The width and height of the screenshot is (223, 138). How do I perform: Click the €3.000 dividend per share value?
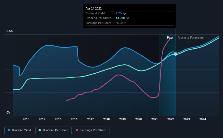click(120, 18)
